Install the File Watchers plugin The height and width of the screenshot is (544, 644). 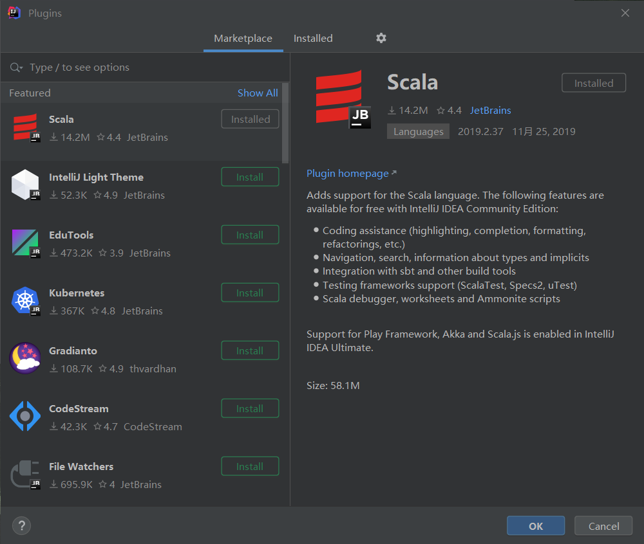tap(250, 466)
